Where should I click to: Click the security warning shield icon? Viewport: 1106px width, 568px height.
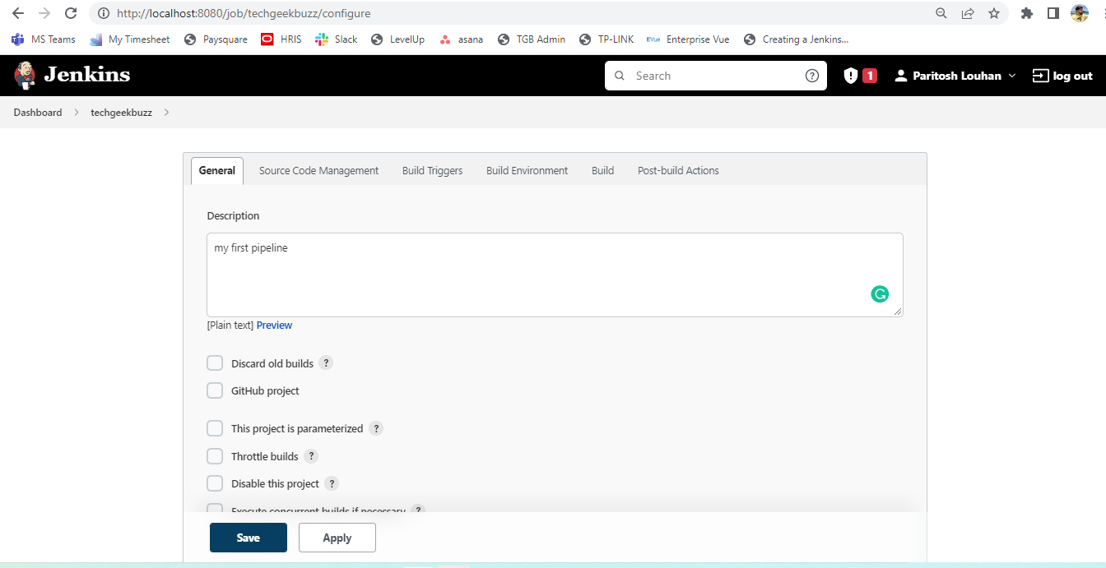(851, 76)
